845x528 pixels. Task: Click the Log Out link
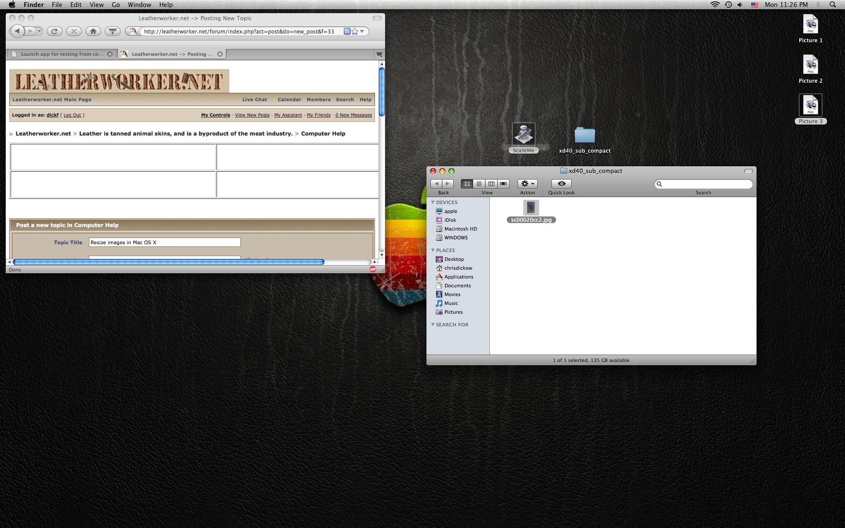click(x=72, y=115)
